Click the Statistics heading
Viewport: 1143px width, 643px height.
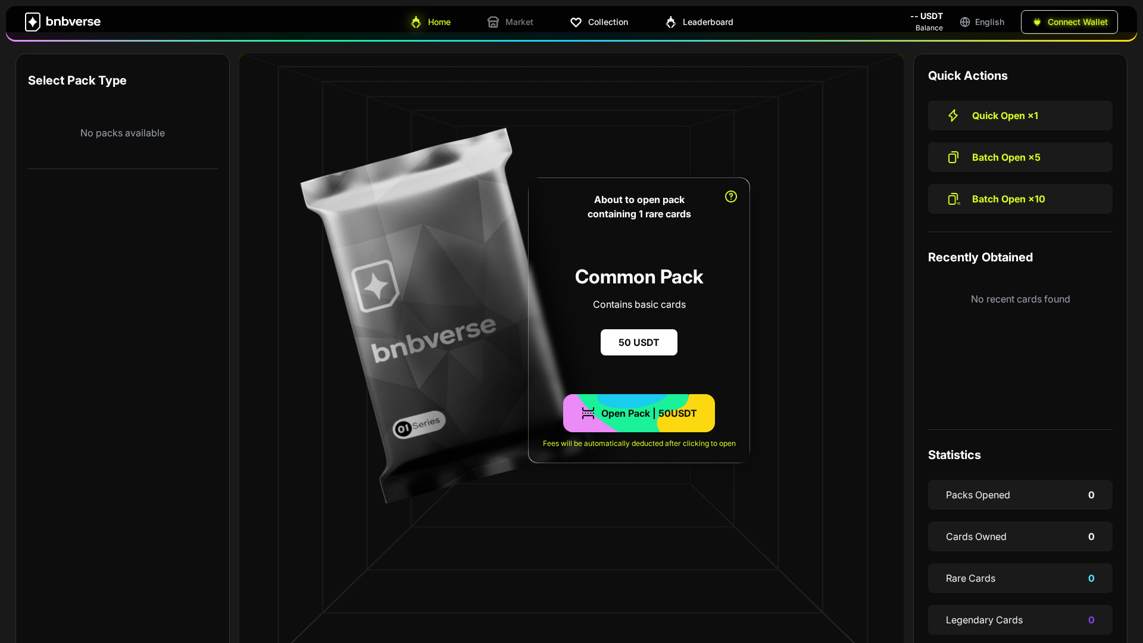(x=954, y=455)
